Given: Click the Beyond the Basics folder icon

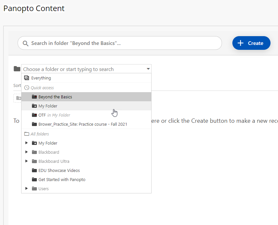Looking at the screenshot, I should pos(34,97).
